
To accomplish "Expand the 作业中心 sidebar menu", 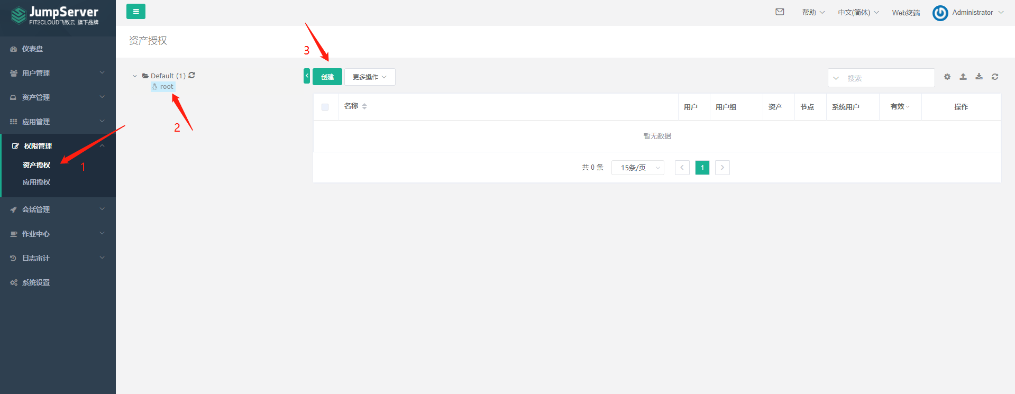I will click(58, 234).
